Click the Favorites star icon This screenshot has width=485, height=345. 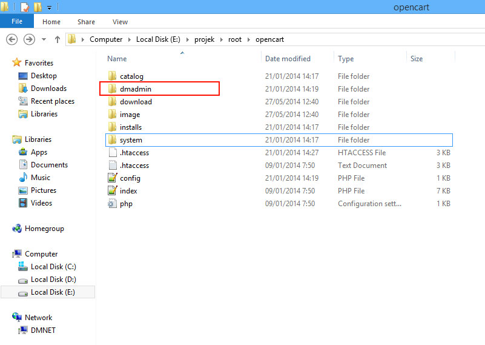(x=17, y=62)
